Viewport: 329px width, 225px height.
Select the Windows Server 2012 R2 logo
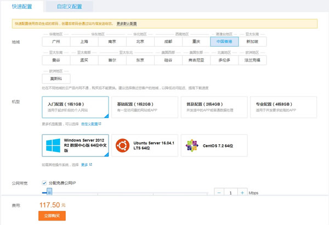tap(54, 145)
